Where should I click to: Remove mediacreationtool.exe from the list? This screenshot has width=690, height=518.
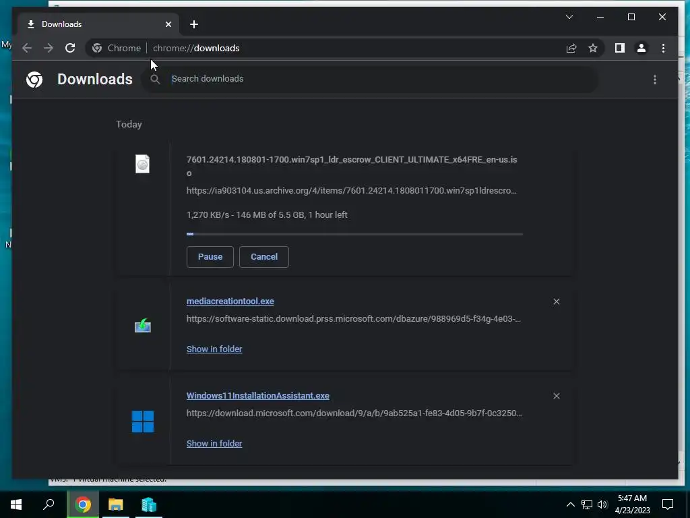[556, 301]
